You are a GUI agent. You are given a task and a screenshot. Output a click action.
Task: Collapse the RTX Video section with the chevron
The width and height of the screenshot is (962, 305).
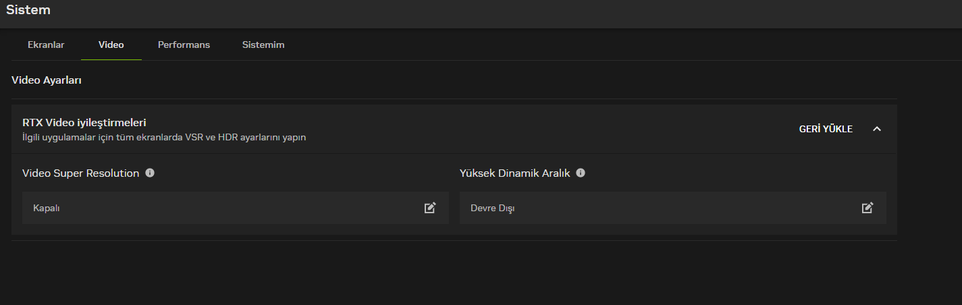point(877,129)
